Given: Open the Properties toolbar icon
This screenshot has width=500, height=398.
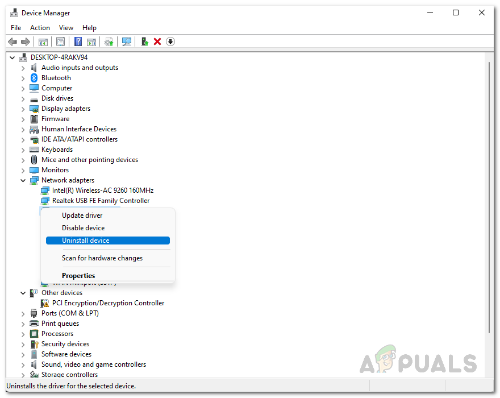Looking at the screenshot, I should coord(60,42).
